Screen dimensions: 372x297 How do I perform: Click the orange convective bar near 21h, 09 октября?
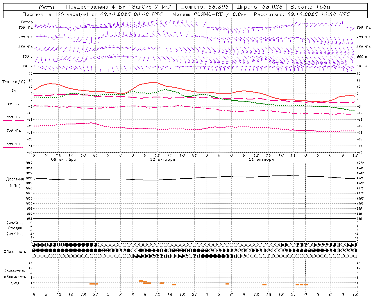click(94, 284)
